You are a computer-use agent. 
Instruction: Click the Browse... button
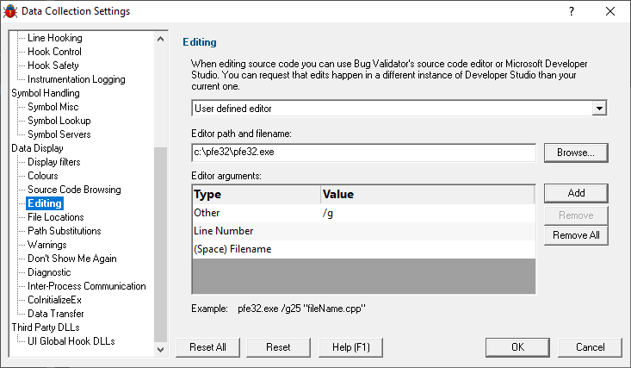click(x=576, y=153)
